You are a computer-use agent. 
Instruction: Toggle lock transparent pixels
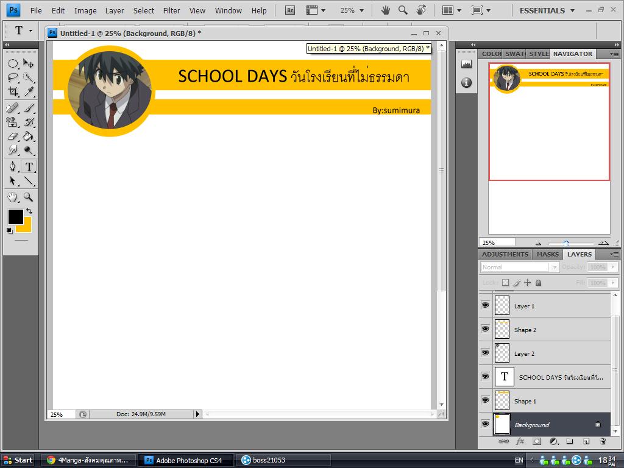click(505, 283)
